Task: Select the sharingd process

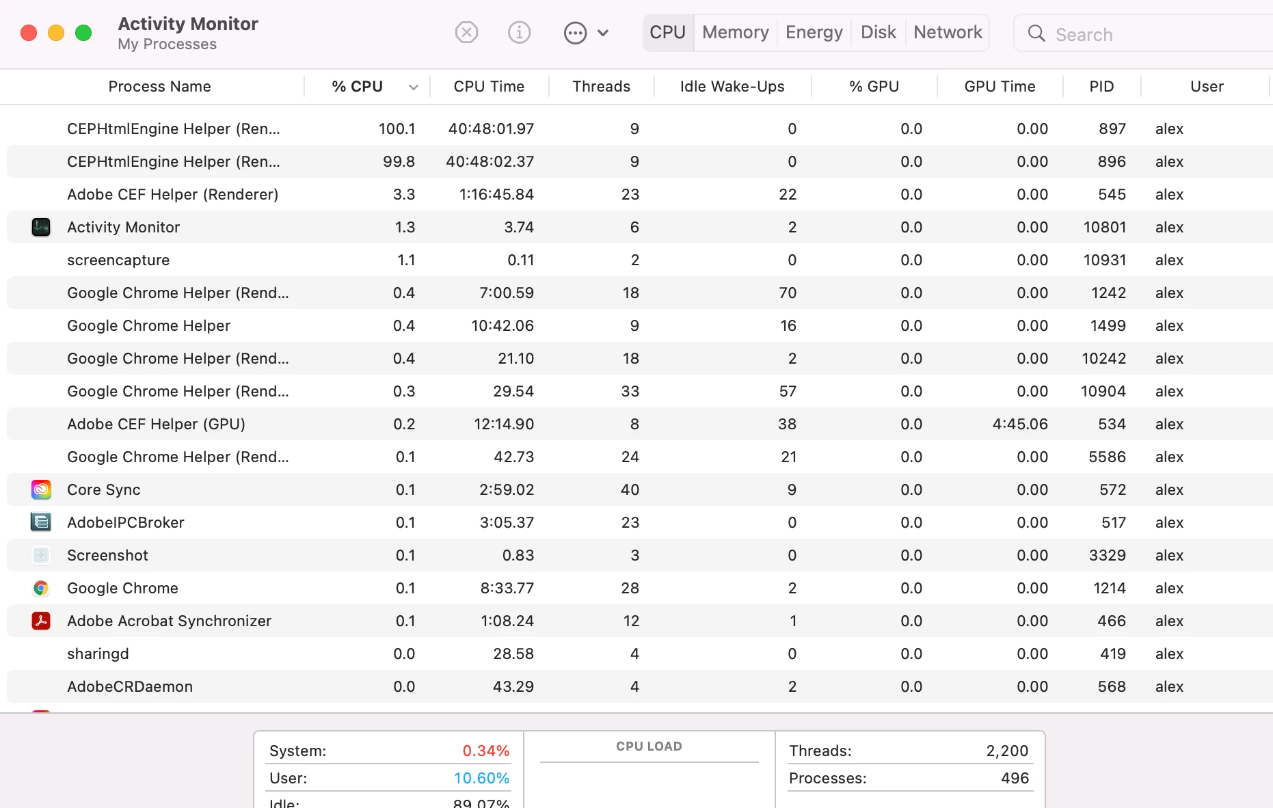Action: 640,654
